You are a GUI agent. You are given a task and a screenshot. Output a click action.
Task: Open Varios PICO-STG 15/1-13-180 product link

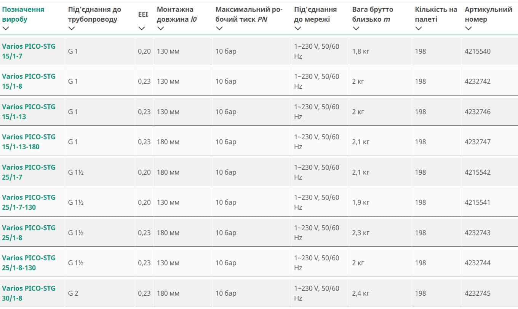[29, 142]
